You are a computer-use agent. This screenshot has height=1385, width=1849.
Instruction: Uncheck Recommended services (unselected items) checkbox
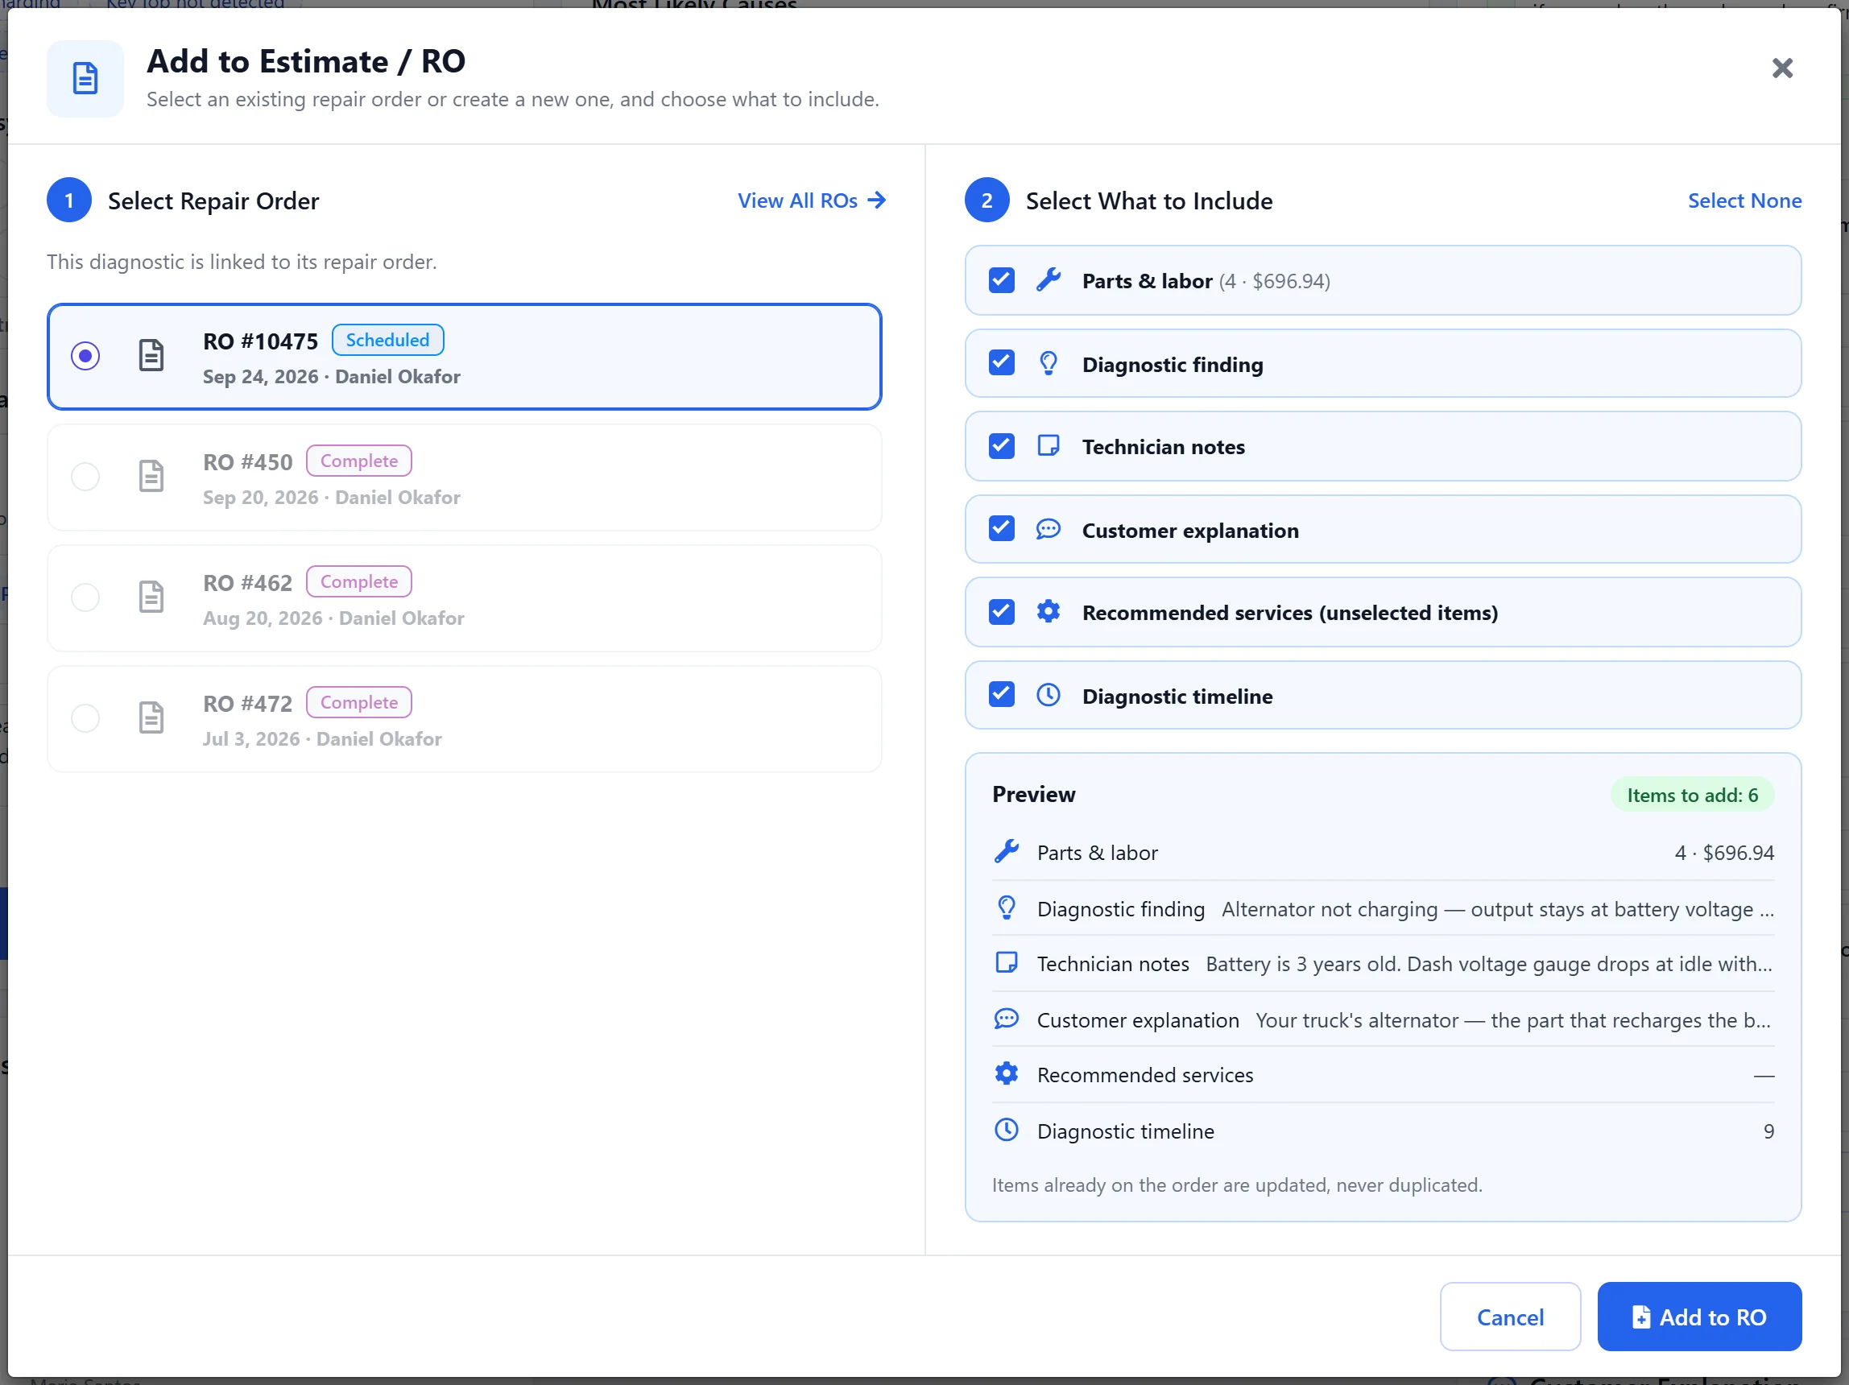pos(1001,612)
